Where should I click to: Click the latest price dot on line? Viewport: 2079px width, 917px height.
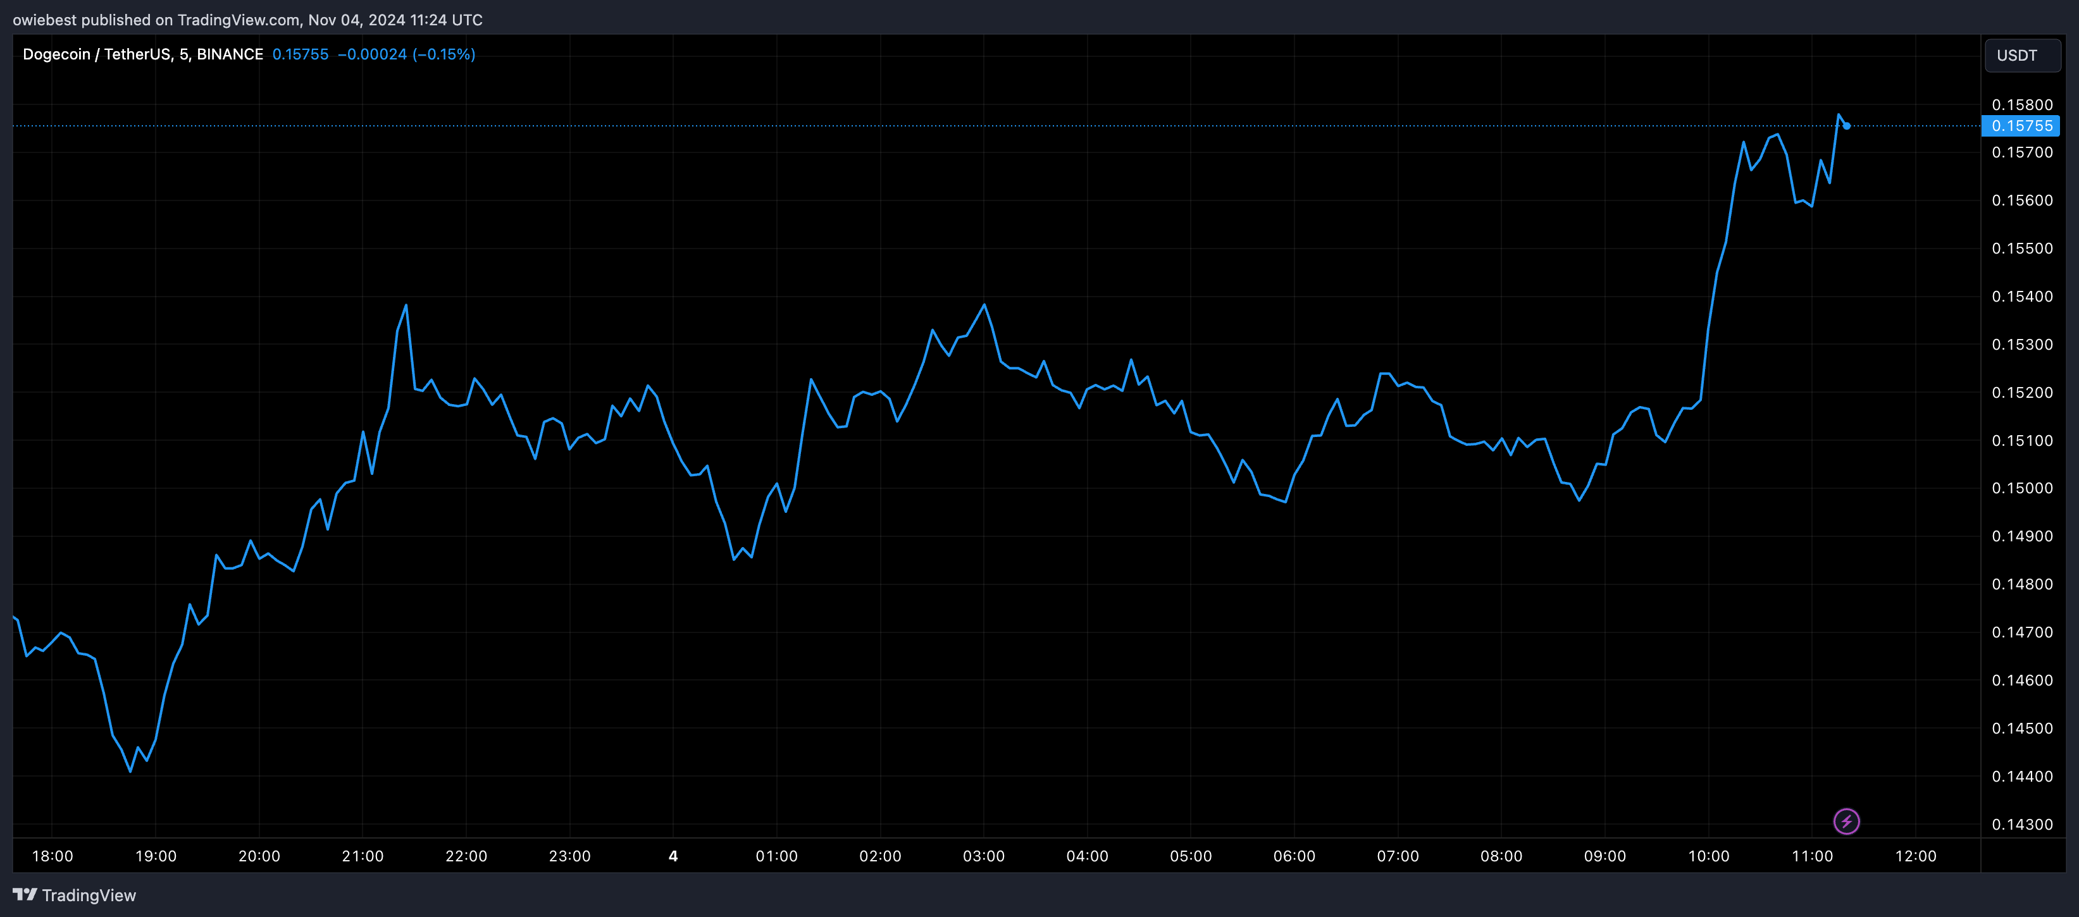[1847, 126]
